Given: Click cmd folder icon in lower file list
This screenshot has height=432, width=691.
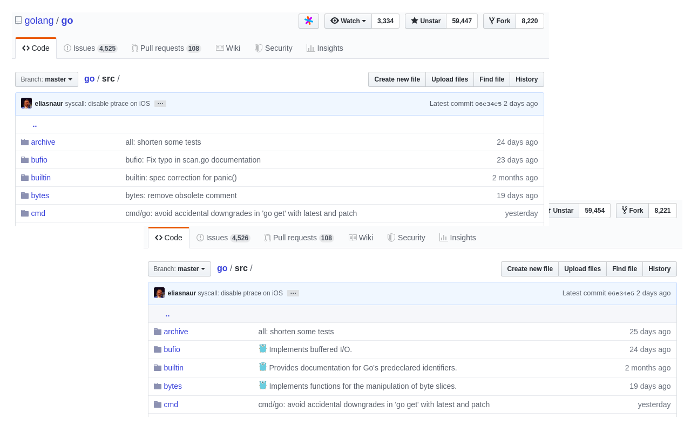Looking at the screenshot, I should pos(158,404).
